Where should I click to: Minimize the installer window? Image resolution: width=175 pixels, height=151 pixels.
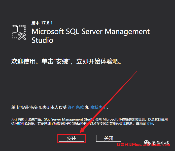click(x=168, y=7)
